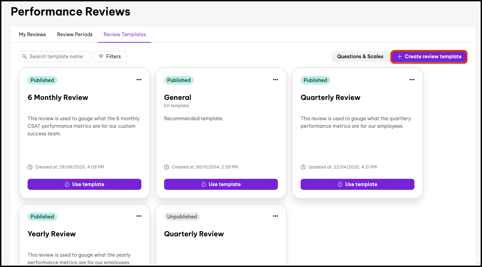Focus the Search template name field
Screen dimensions: 482x267
click(54, 57)
